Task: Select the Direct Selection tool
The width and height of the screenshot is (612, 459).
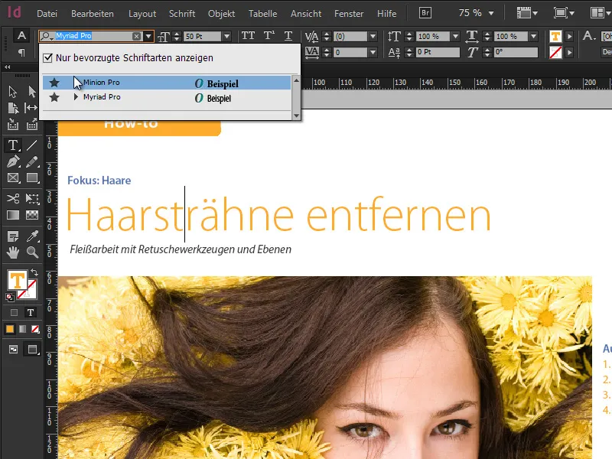Action: (31, 92)
